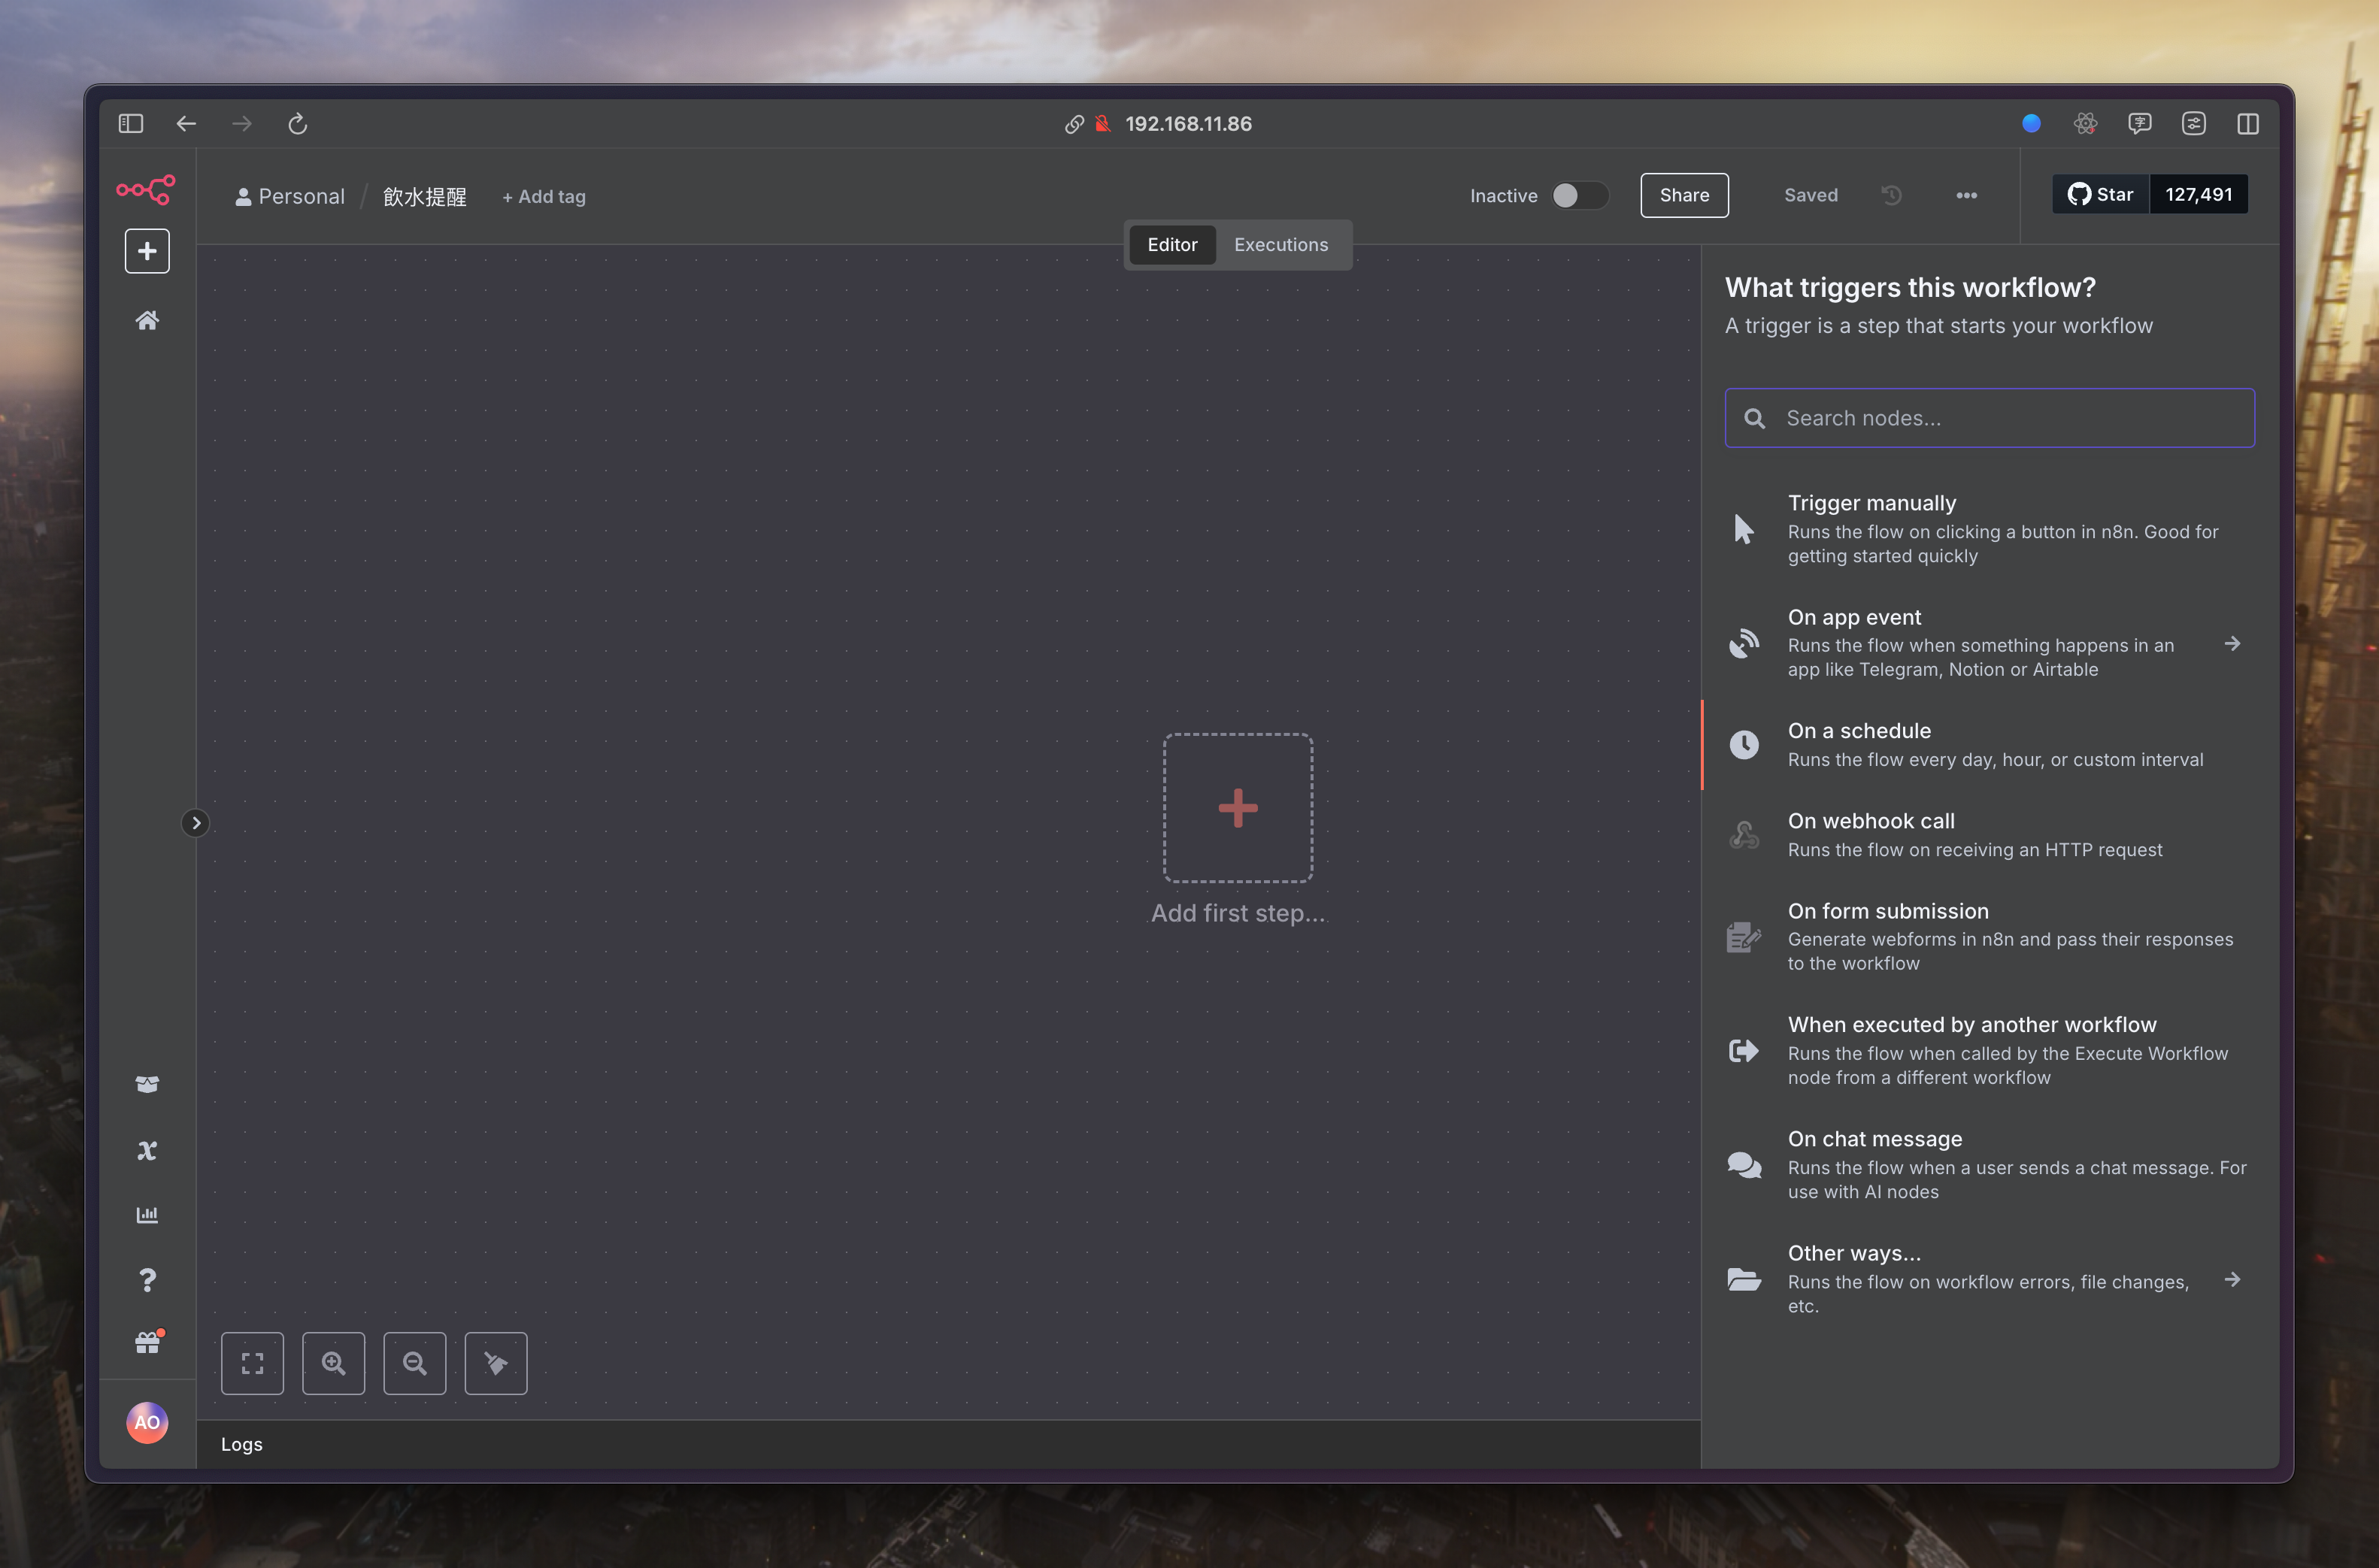Click the fit to view canvas button
This screenshot has height=1568, width=2379.
coord(252,1363)
